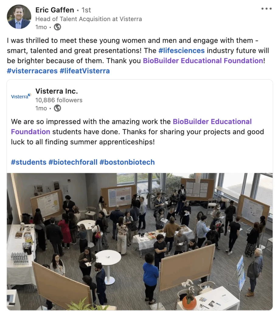The width and height of the screenshot is (278, 311).
Task: Open Eric Gaffen's profile name link
Action: 54,10
